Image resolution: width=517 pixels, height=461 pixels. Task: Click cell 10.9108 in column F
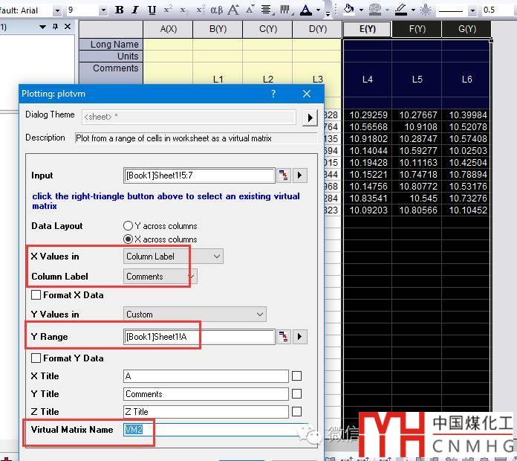coord(417,126)
